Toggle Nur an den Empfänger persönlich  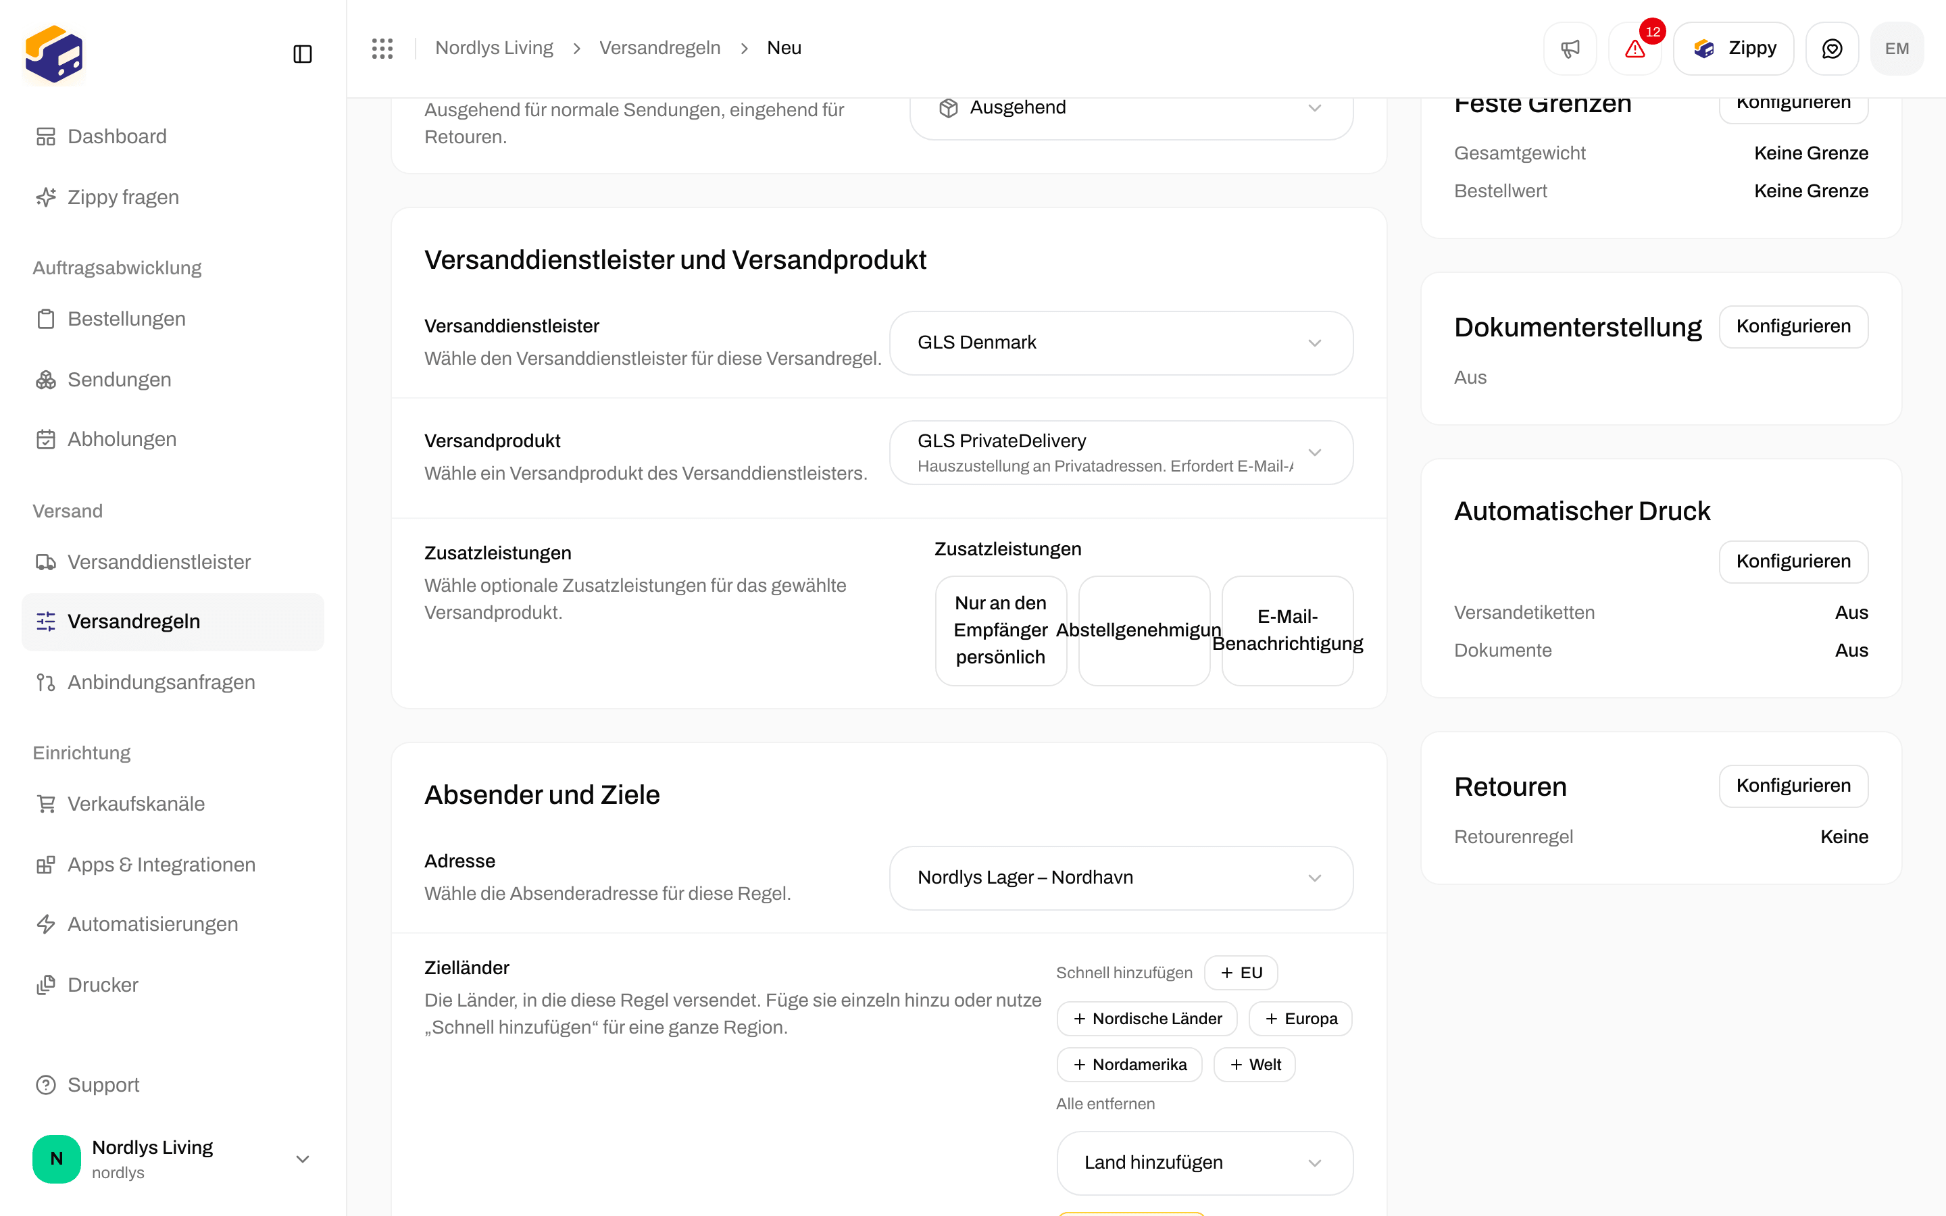click(1001, 630)
